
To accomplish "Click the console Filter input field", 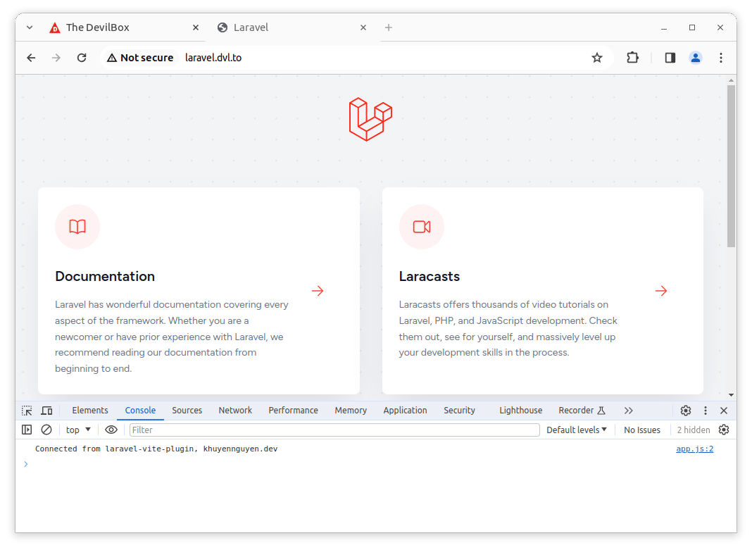I will coord(334,430).
